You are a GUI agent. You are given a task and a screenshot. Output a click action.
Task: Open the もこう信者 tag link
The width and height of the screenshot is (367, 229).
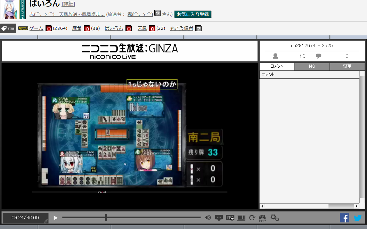(x=182, y=28)
